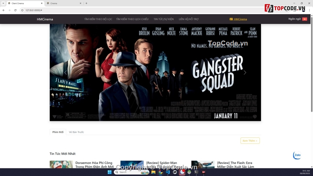The width and height of the screenshot is (313, 176).
Task: Click the browser back arrow
Action: pos(4,10)
